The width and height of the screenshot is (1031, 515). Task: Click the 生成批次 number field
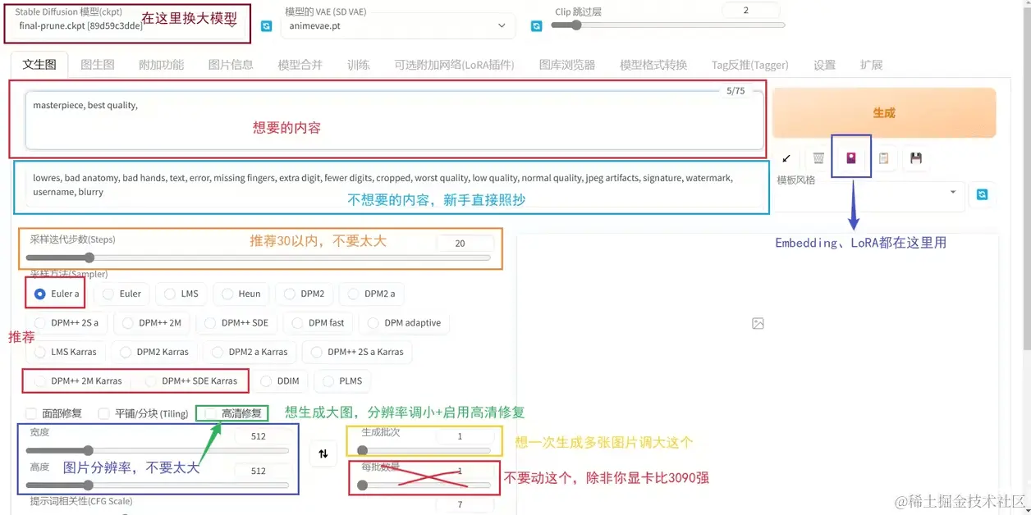[x=465, y=436]
